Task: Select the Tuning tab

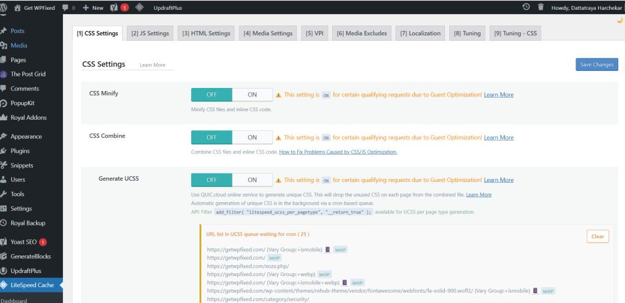Action: (467, 34)
